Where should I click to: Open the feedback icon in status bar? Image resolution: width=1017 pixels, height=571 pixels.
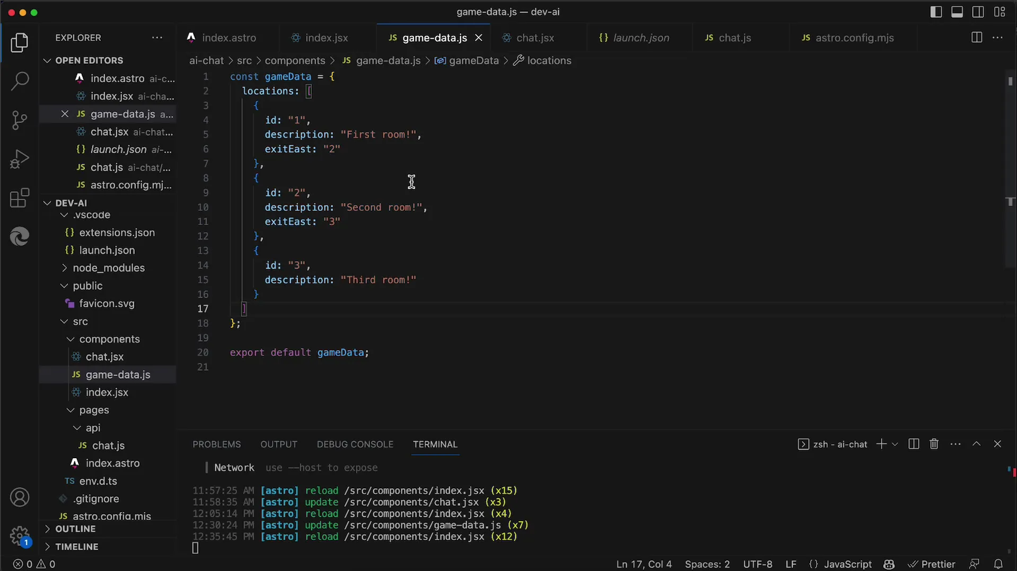coord(974,564)
